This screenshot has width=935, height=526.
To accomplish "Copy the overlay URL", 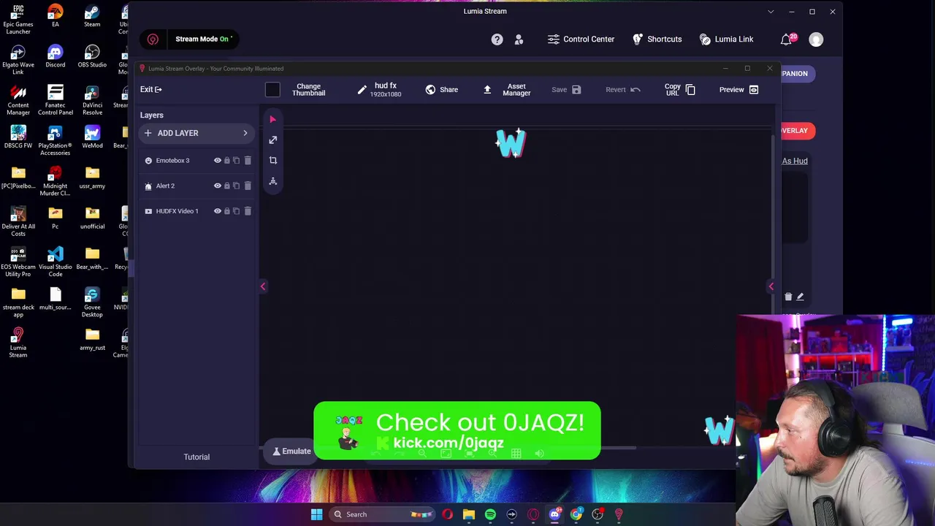I will [x=680, y=90].
